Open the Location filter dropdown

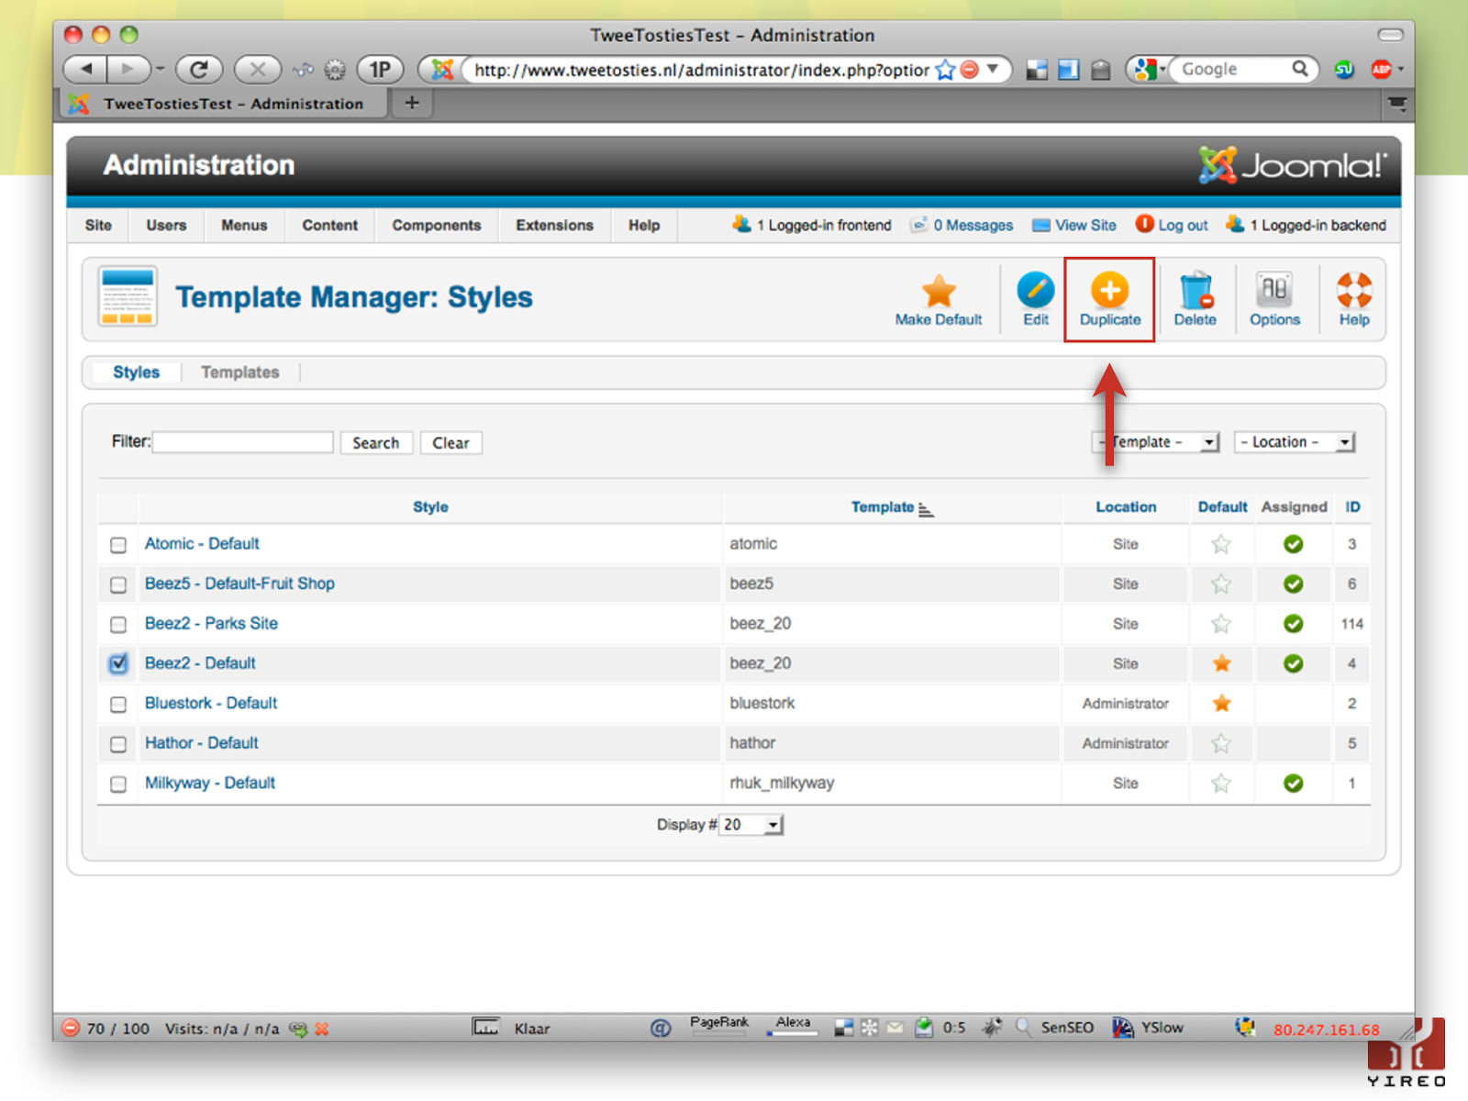point(1295,442)
